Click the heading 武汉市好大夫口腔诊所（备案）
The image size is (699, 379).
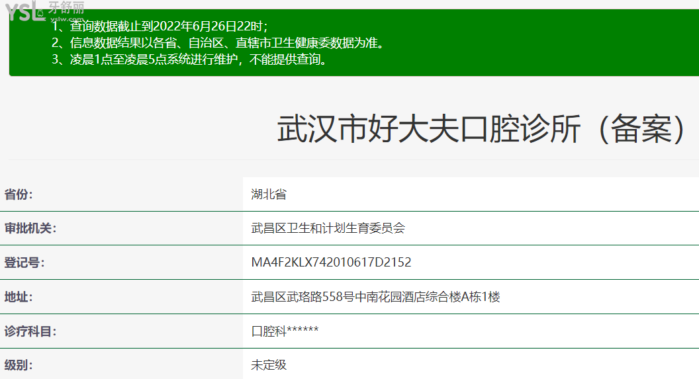tap(481, 129)
